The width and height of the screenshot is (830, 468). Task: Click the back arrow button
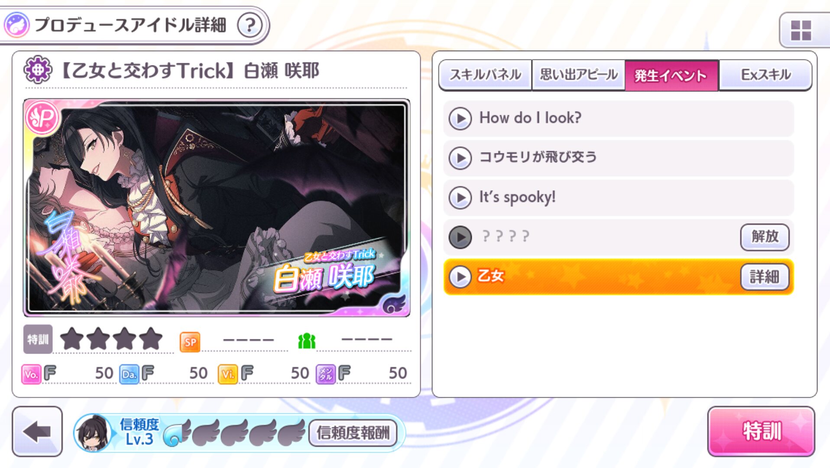(37, 431)
